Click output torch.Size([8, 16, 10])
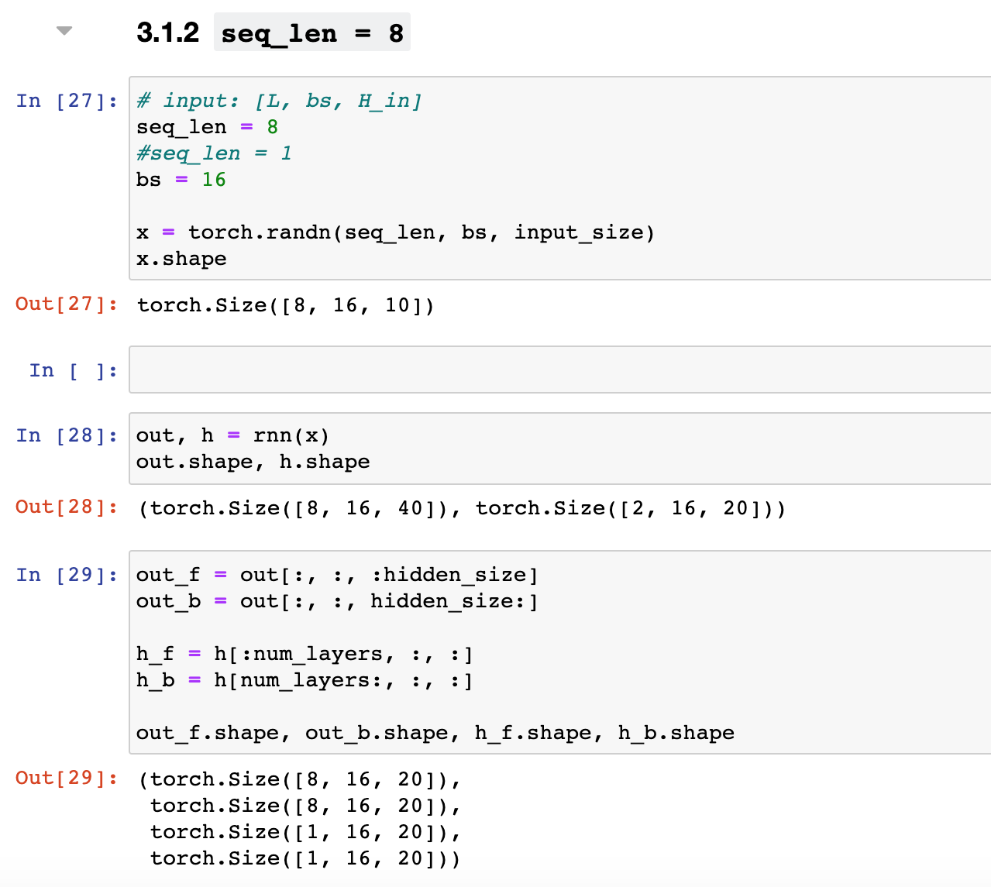The image size is (991, 887). click(x=286, y=305)
